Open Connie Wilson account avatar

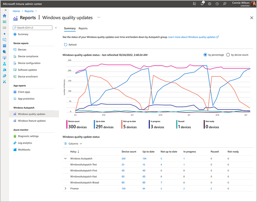tap(253, 4)
